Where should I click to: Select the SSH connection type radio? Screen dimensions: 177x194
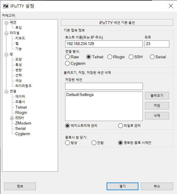coord(131,57)
